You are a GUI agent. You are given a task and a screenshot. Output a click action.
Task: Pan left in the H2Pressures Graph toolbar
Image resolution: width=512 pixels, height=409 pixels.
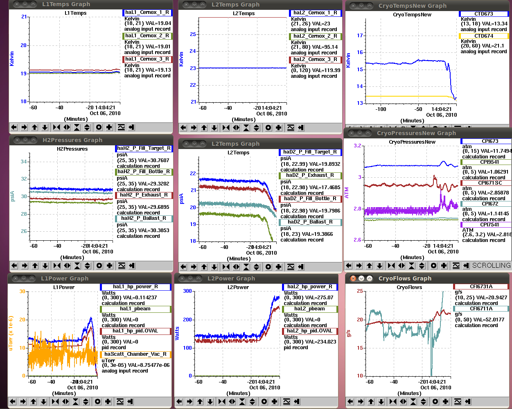coord(14,266)
